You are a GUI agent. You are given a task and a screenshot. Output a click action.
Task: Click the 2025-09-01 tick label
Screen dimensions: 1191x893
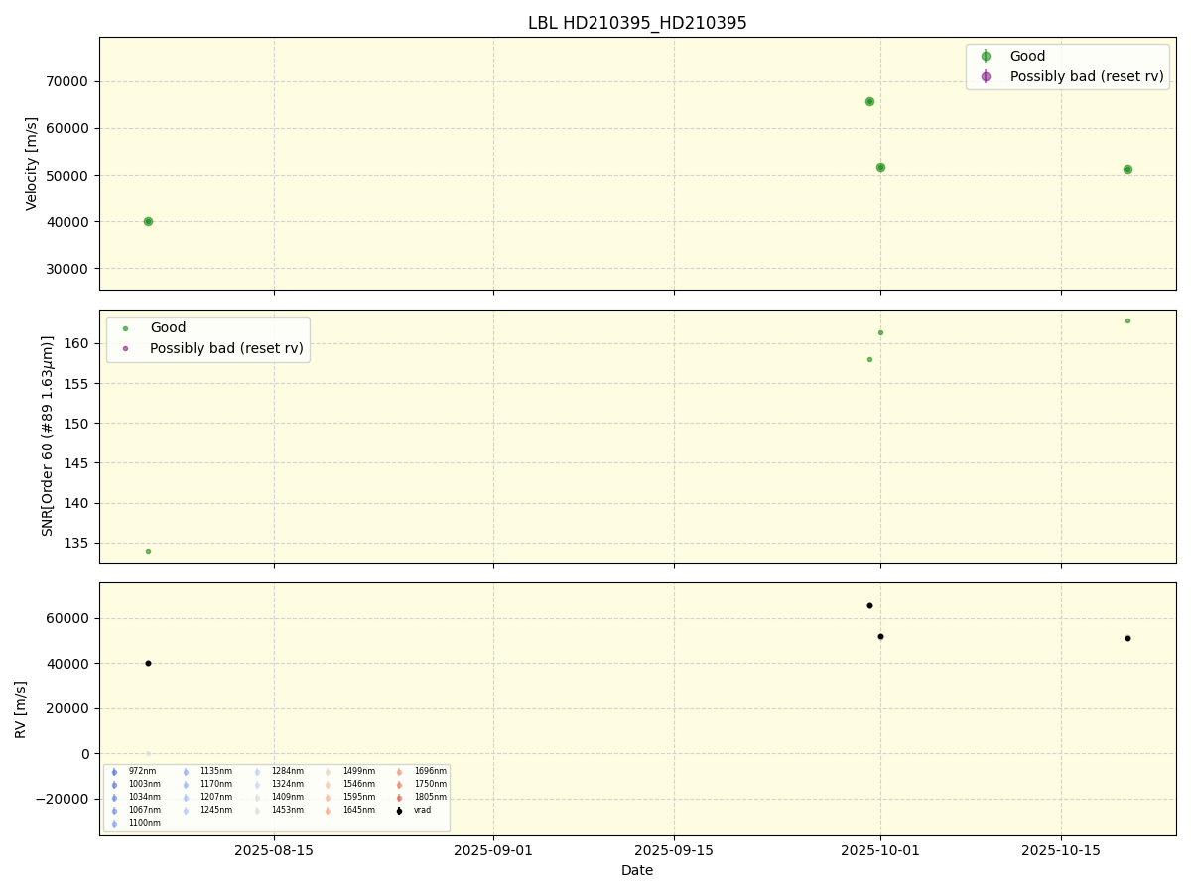[x=493, y=850]
